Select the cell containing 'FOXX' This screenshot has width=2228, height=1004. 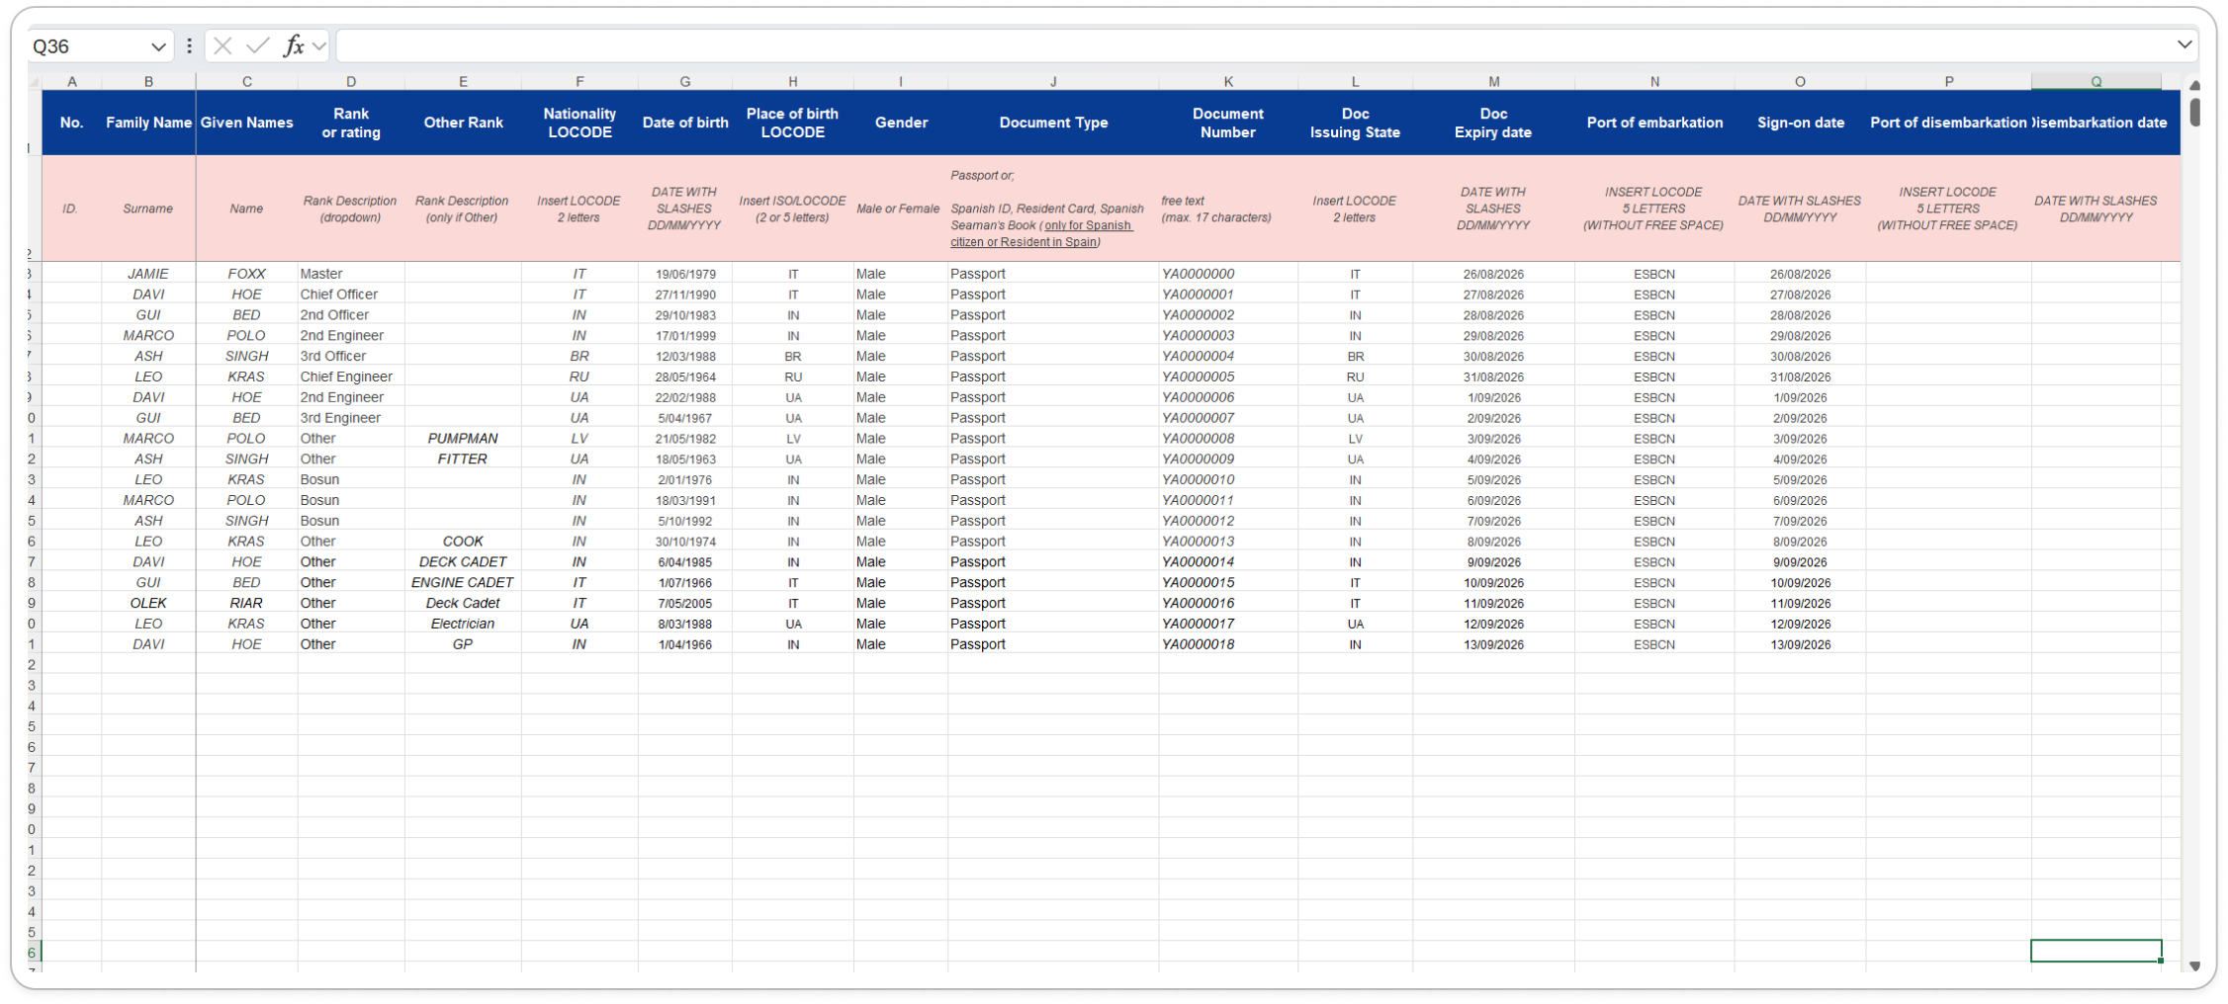[247, 274]
